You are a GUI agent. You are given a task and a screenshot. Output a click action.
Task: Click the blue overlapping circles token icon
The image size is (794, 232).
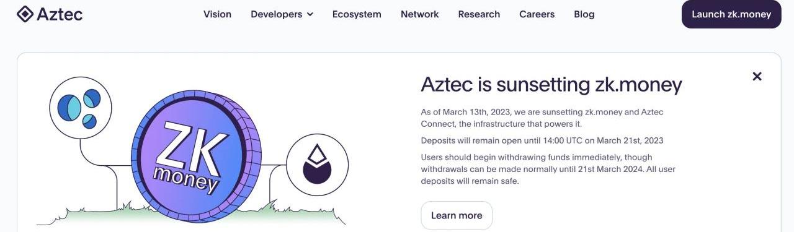[80, 108]
